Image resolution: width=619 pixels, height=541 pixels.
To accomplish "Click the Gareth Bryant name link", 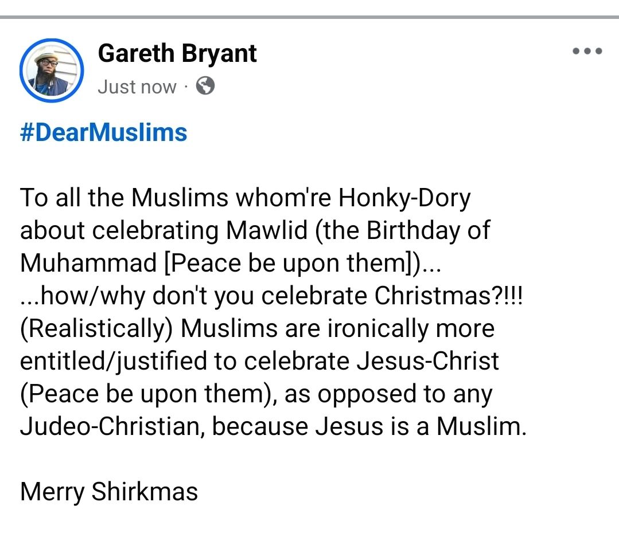I will click(x=177, y=53).
